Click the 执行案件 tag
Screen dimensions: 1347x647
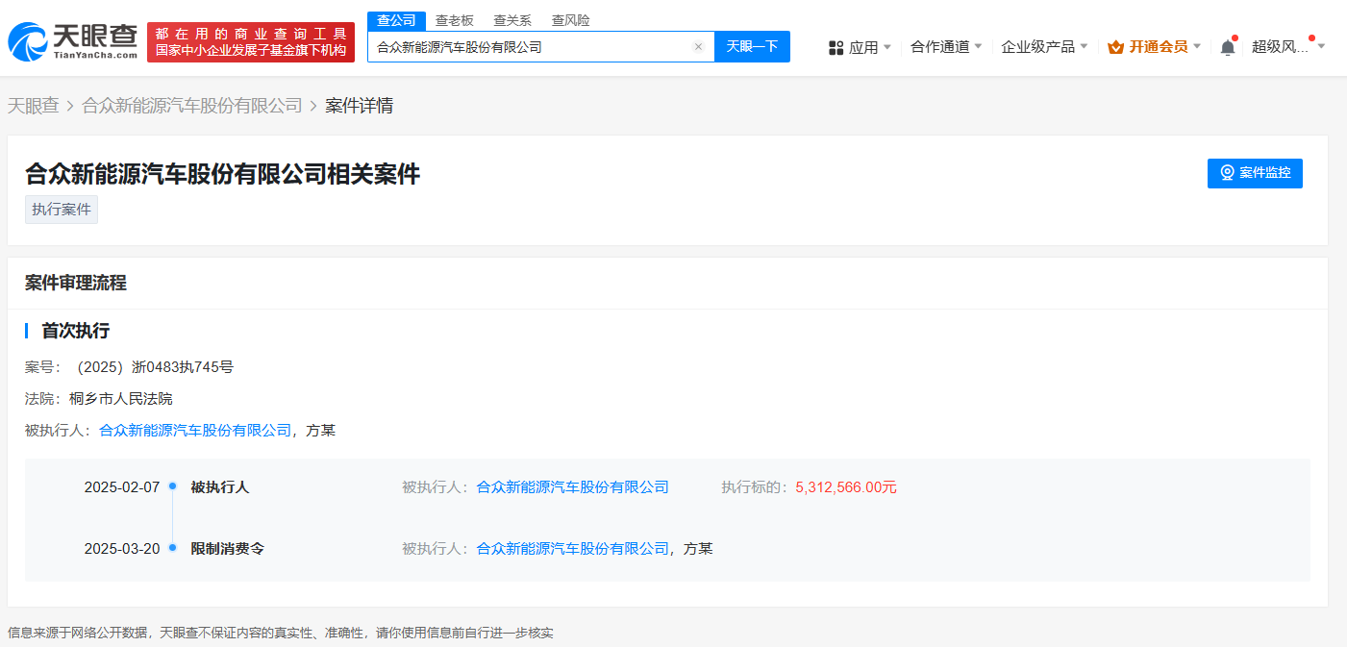(x=62, y=210)
